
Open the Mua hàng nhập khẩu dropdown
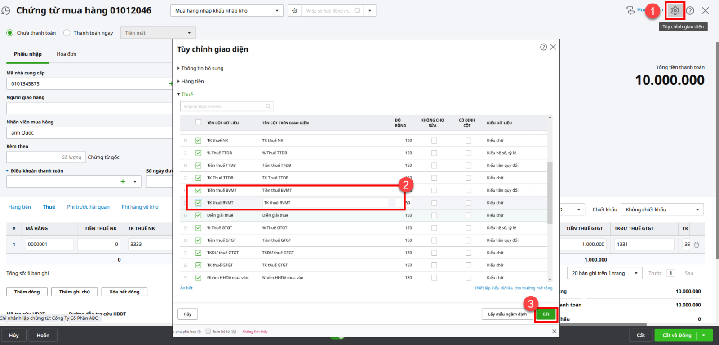(226, 11)
